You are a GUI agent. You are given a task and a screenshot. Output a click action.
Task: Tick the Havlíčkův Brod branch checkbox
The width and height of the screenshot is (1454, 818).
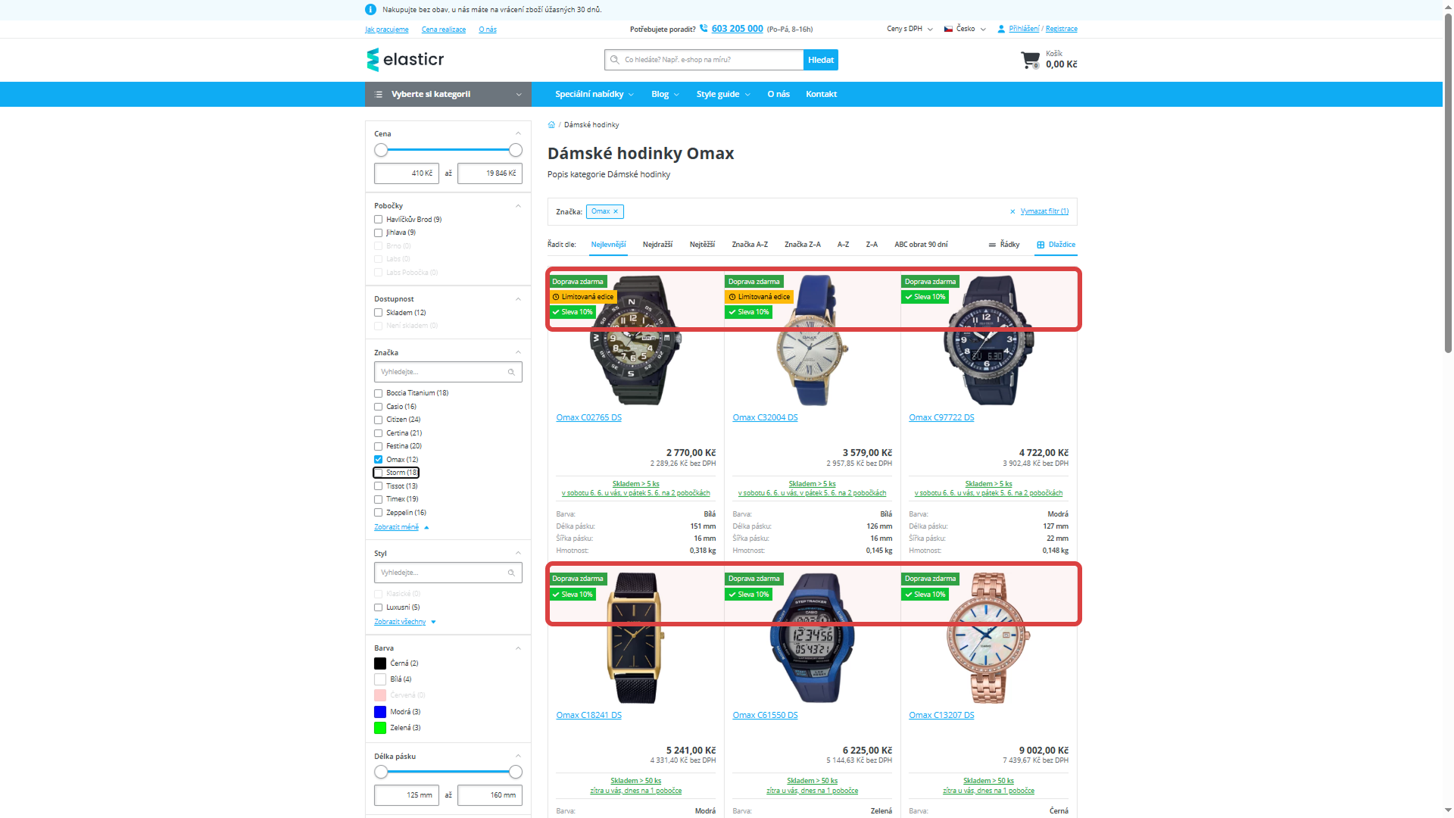click(x=378, y=220)
